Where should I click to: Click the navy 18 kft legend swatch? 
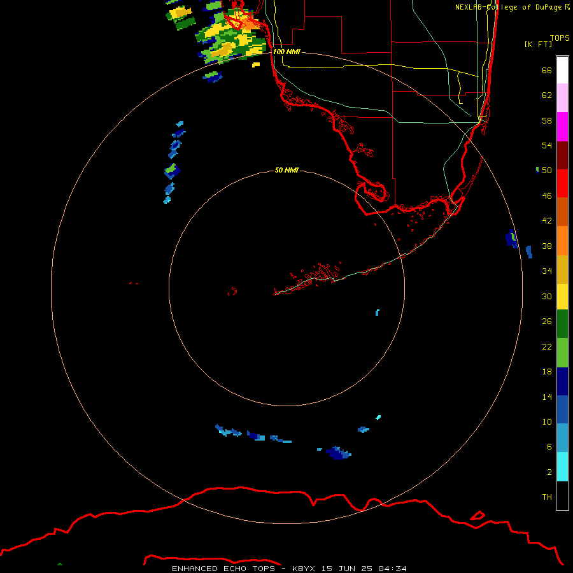tap(562, 381)
